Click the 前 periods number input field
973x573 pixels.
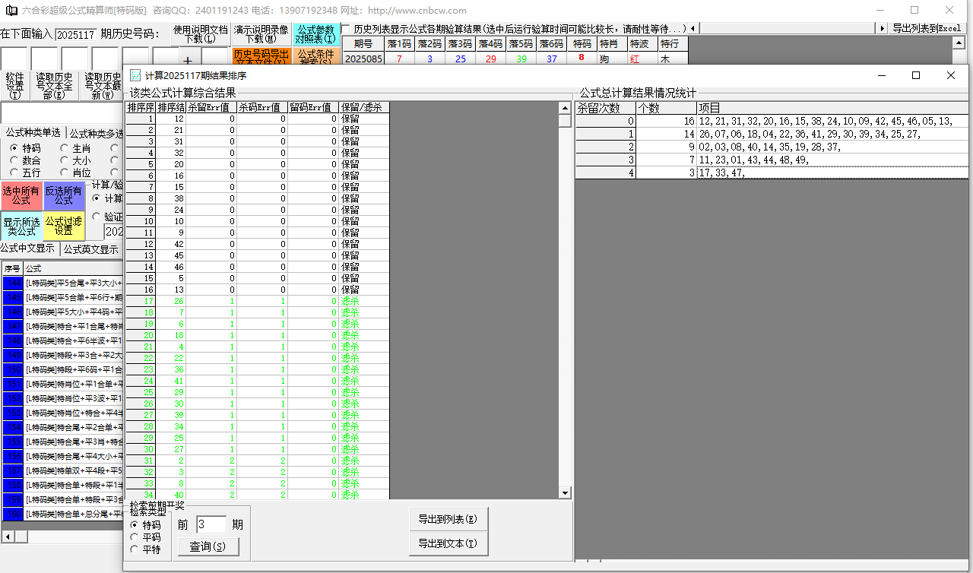coord(211,524)
